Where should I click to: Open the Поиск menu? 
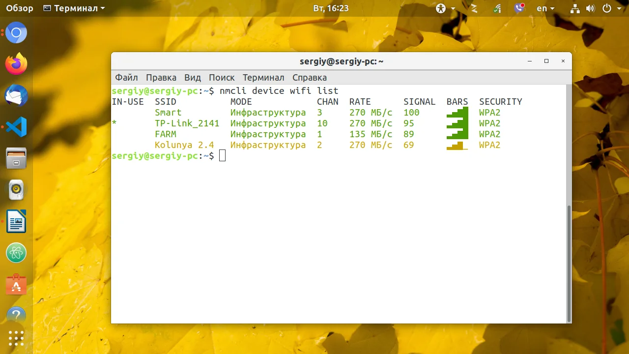point(222,78)
